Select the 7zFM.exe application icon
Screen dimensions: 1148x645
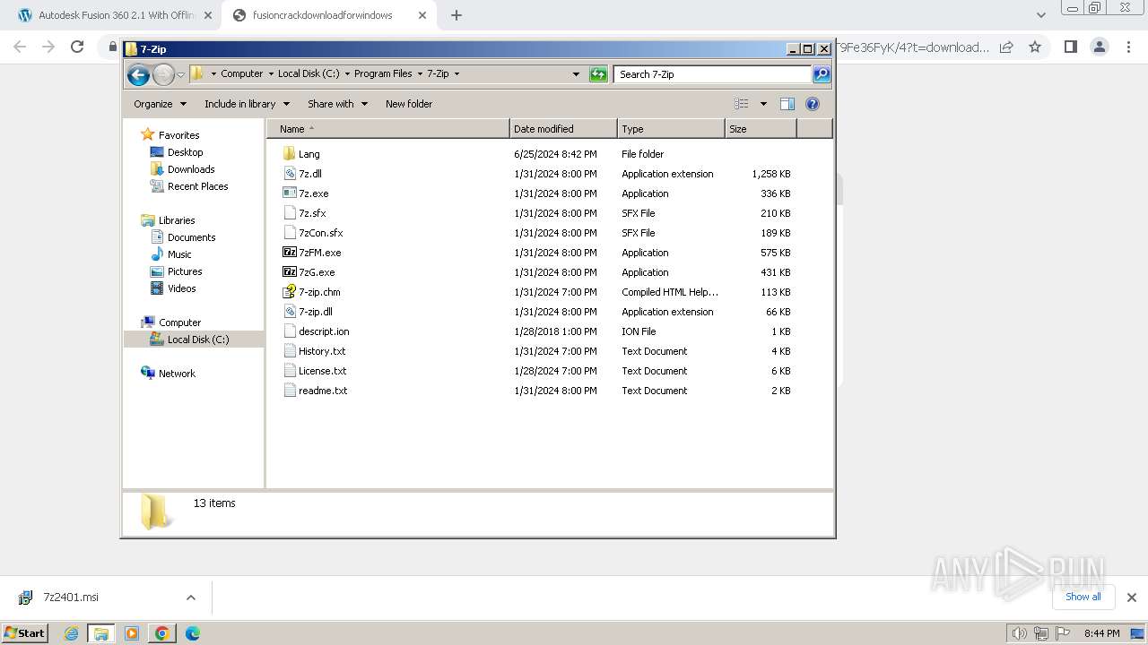pyautogui.click(x=289, y=253)
